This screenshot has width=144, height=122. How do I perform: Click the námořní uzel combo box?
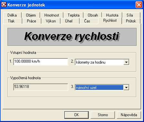coord(102,88)
